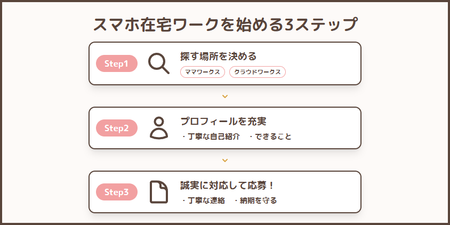Click the heading 探す場所を決める
This screenshot has height=225, width=450.
point(218,57)
